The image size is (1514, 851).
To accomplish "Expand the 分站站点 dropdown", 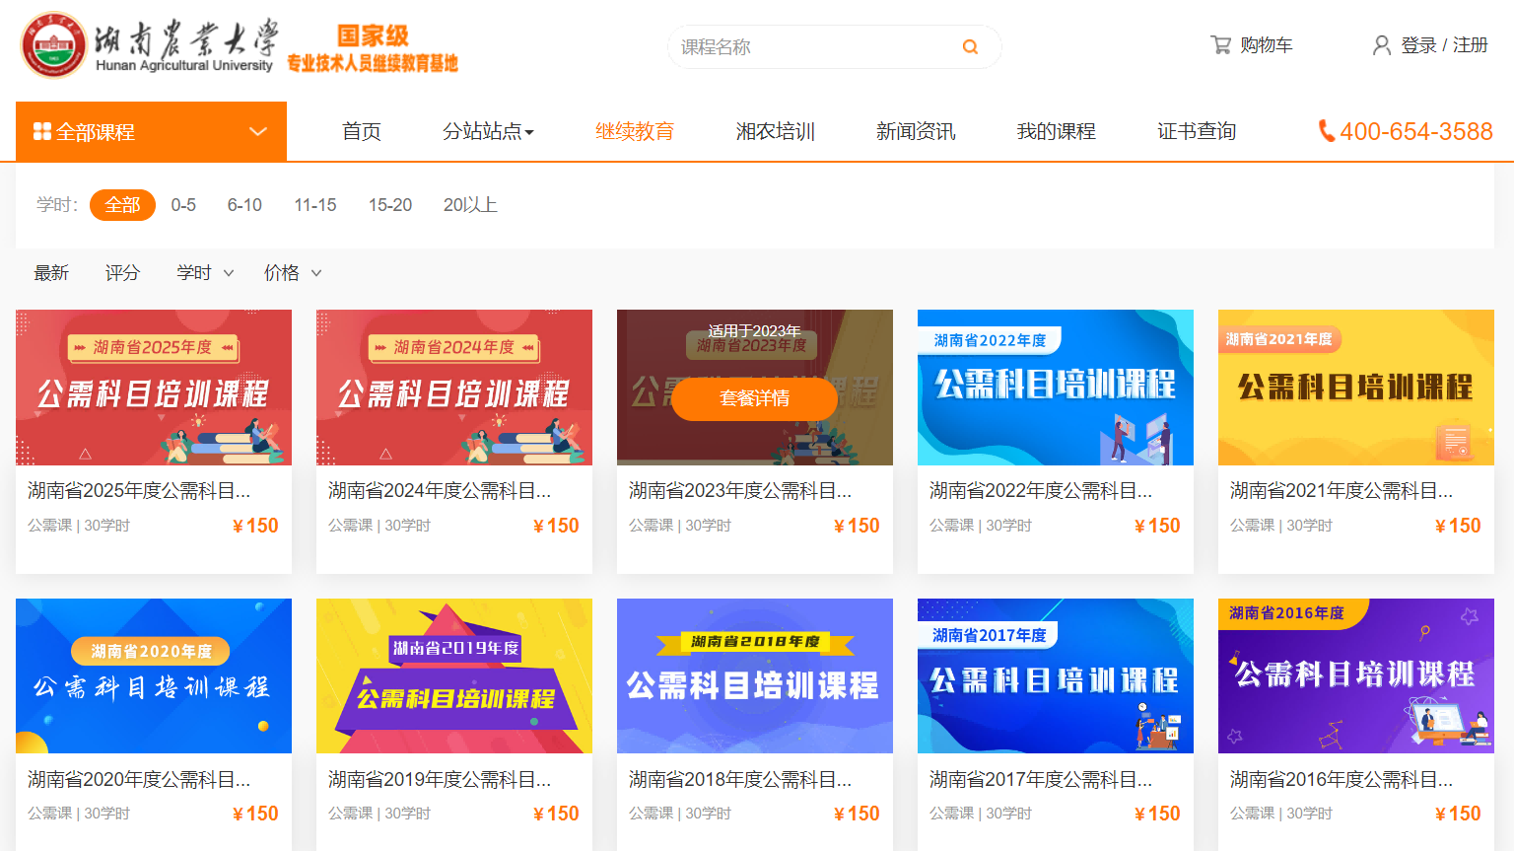I will pyautogui.click(x=487, y=131).
